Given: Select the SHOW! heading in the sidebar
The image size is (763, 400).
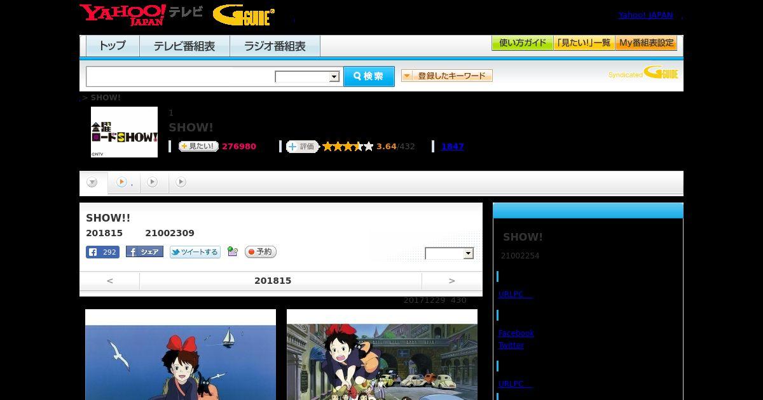Looking at the screenshot, I should click(x=523, y=237).
